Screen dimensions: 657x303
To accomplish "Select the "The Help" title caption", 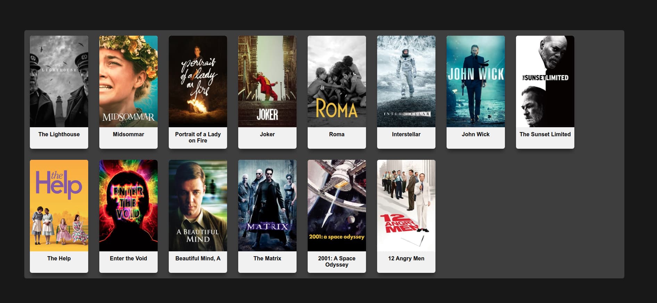I will pyautogui.click(x=59, y=259).
